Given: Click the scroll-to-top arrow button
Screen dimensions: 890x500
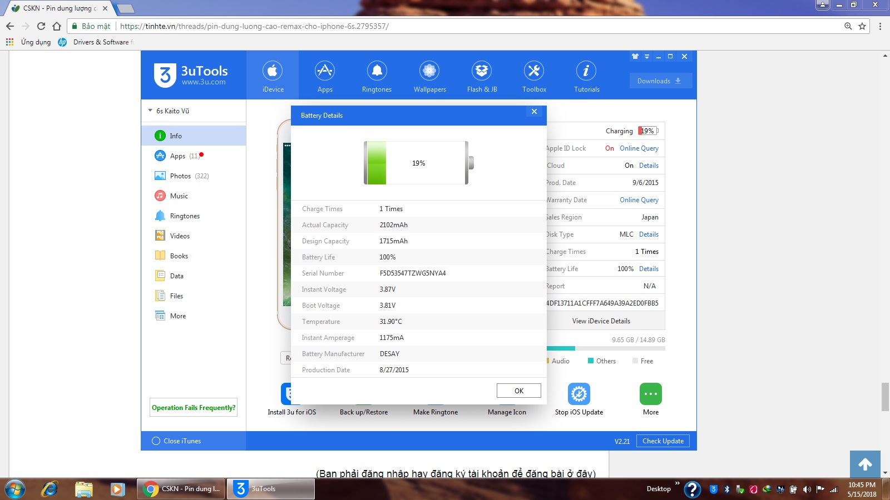Looking at the screenshot, I should (x=865, y=465).
